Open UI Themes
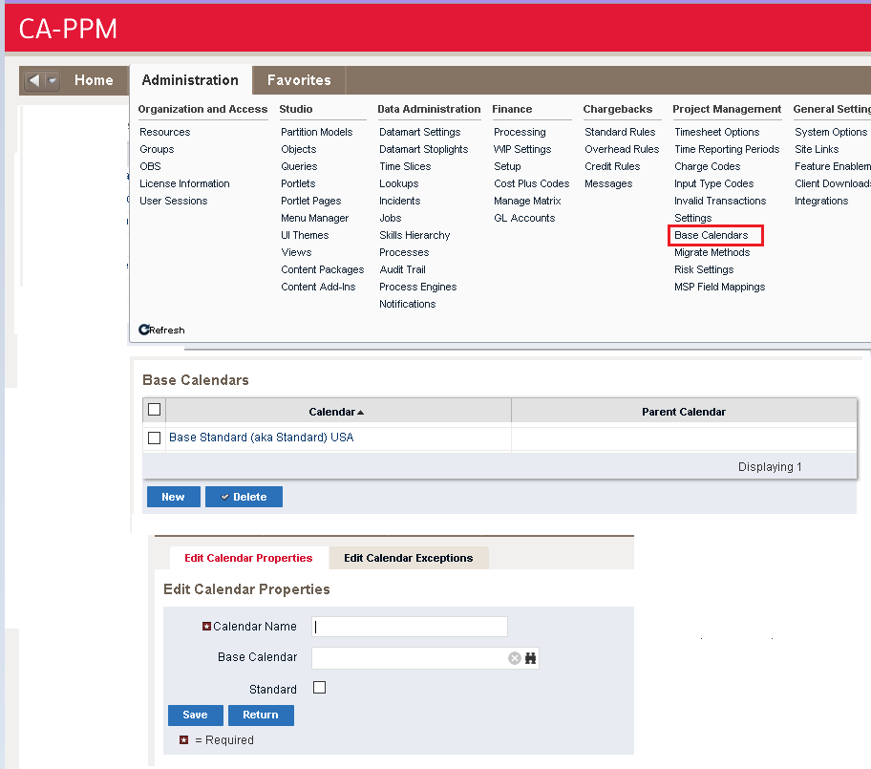Image resolution: width=871 pixels, height=769 pixels. pos(305,235)
